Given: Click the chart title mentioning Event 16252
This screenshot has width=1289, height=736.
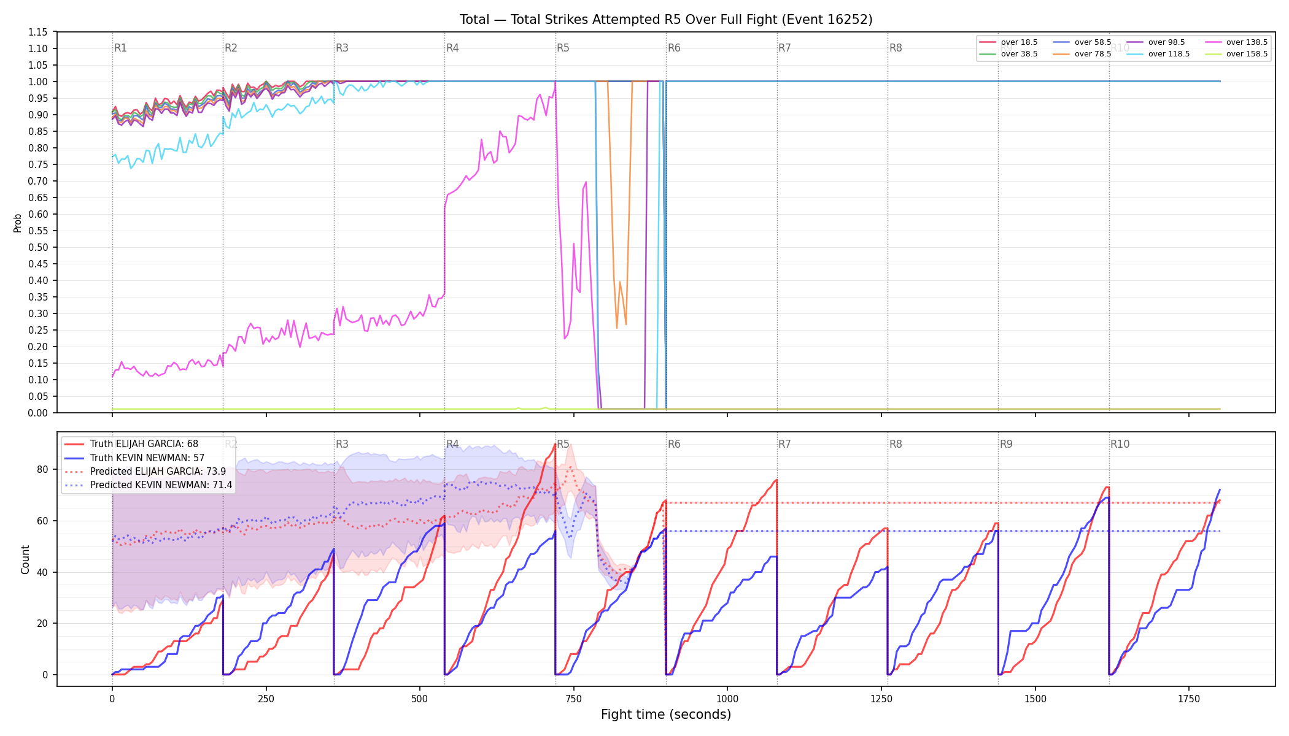Looking at the screenshot, I should (x=666, y=20).
